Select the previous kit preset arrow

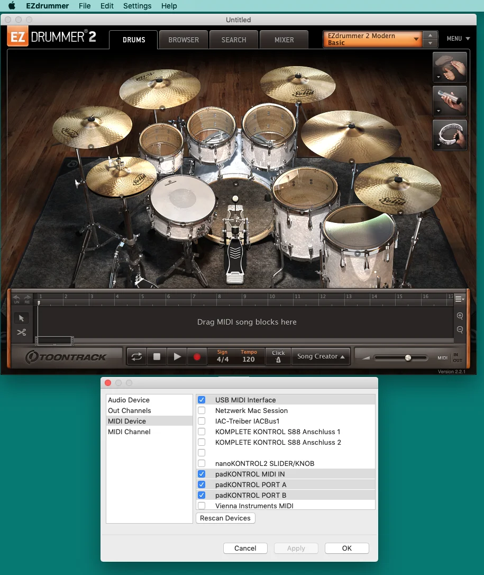pyautogui.click(x=430, y=35)
